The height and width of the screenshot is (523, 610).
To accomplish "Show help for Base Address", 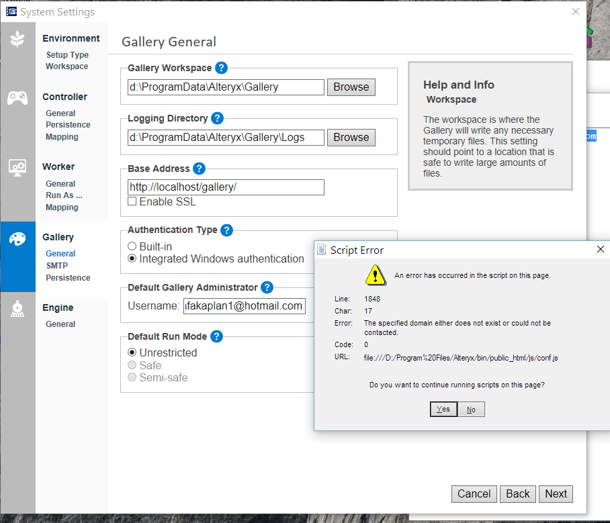I will (199, 169).
